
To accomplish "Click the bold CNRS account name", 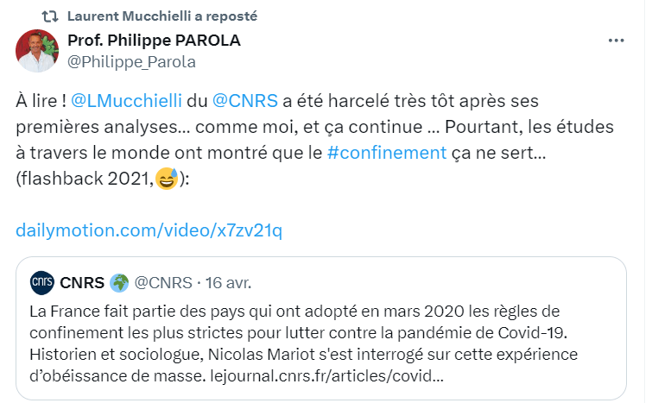I will click(x=82, y=281).
